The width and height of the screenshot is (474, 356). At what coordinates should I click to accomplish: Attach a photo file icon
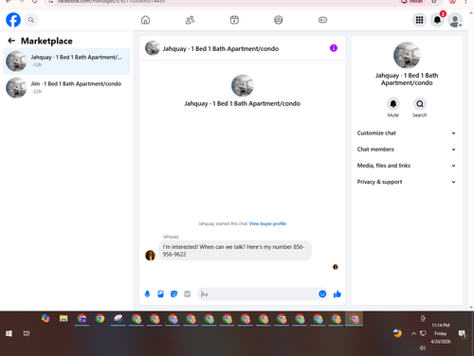(x=160, y=294)
